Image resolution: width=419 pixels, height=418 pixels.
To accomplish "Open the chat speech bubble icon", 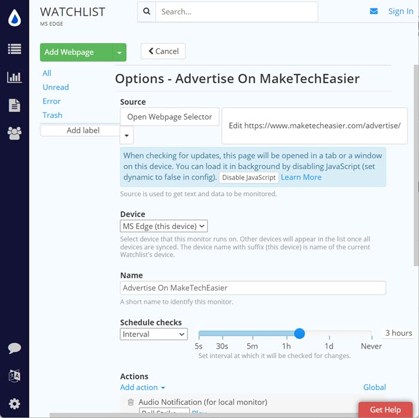I will [x=14, y=348].
